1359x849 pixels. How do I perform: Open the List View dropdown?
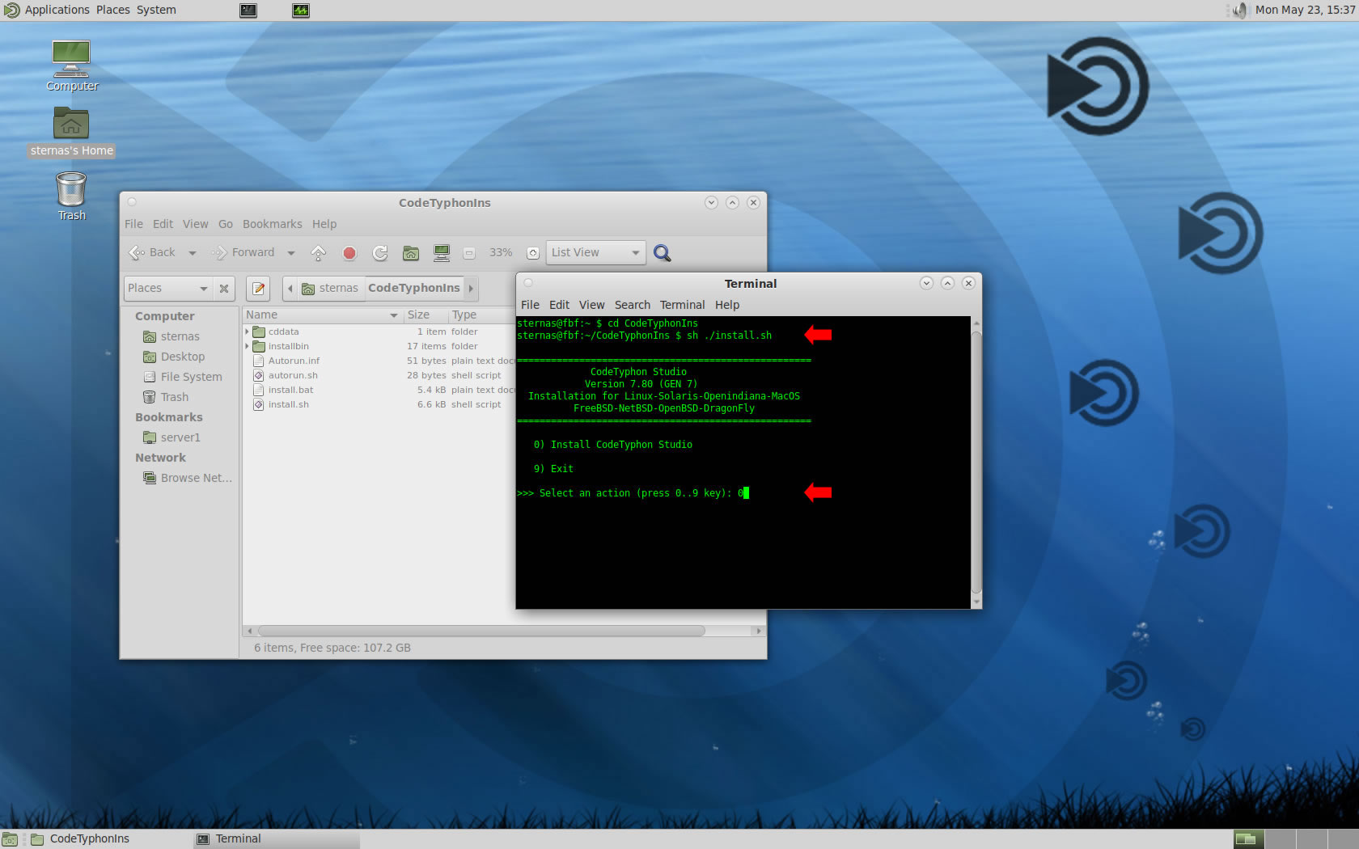pos(596,252)
